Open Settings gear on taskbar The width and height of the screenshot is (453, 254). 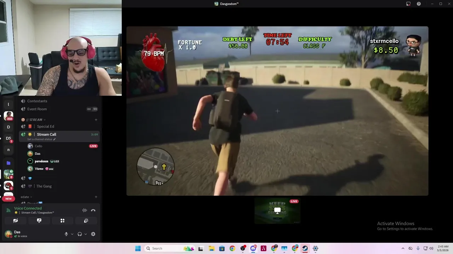point(315,248)
